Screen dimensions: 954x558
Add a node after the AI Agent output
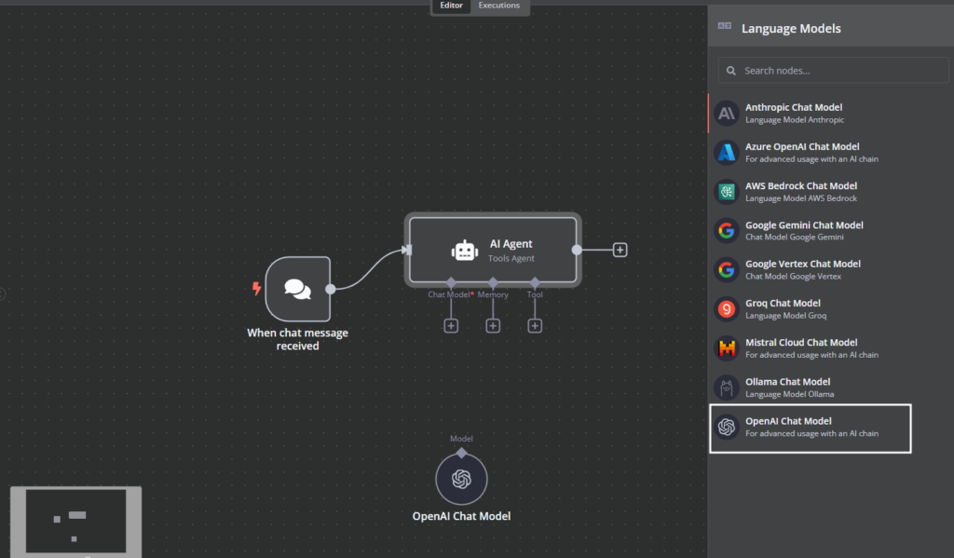(x=620, y=250)
